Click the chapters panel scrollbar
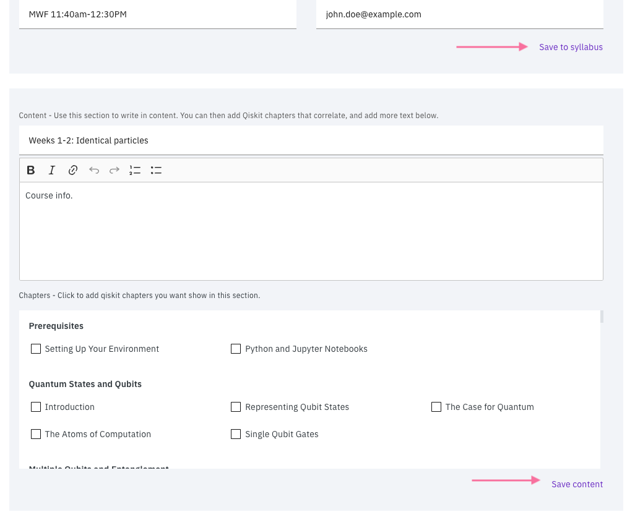The width and height of the screenshot is (635, 520). pyautogui.click(x=600, y=317)
